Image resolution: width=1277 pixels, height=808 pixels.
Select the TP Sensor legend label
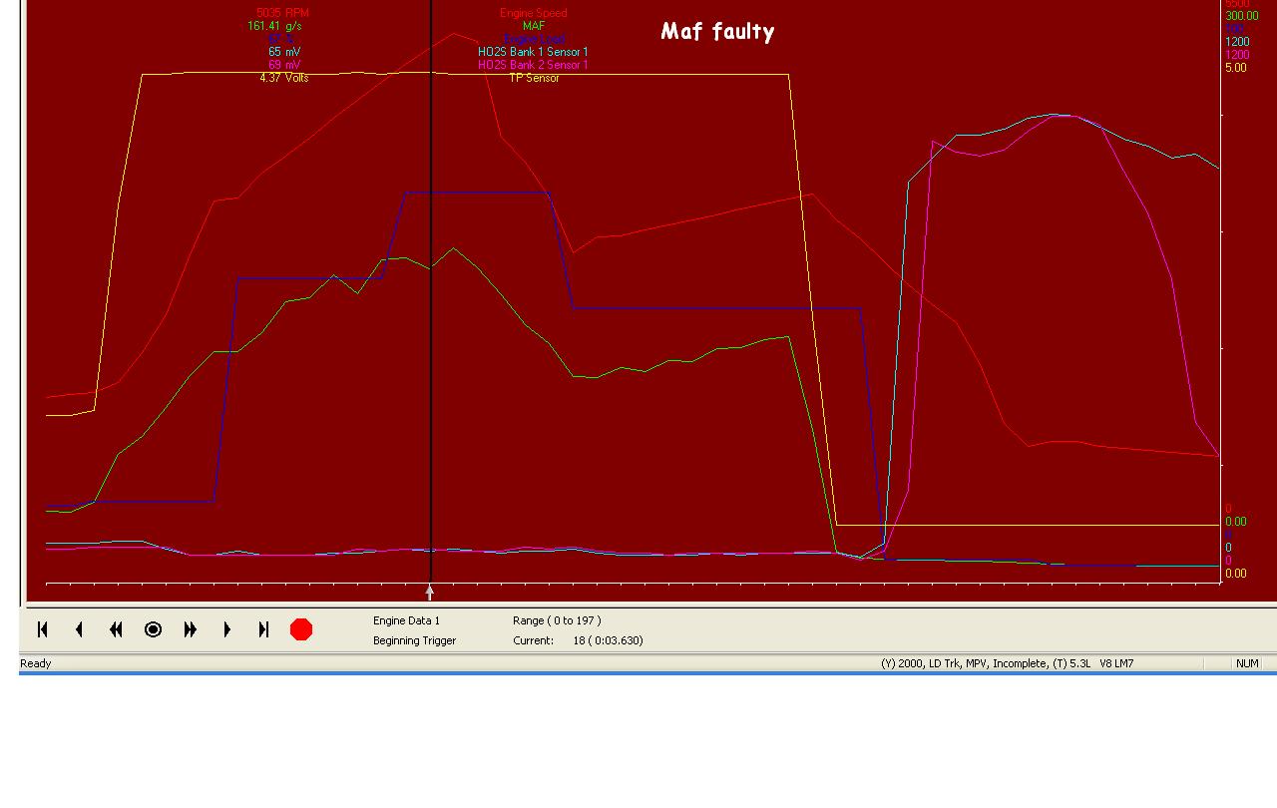(x=534, y=78)
